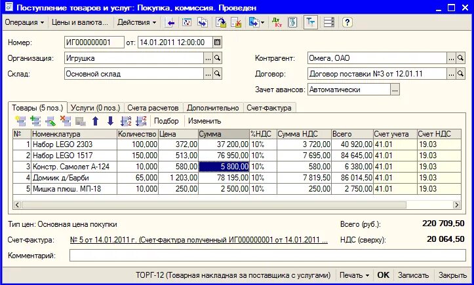The height and width of the screenshot is (285, 474).
Task: Click Договор ellipsis select button
Action: (x=451, y=74)
